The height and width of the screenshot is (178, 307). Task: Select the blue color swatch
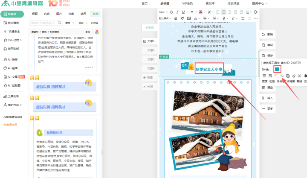coord(277,69)
